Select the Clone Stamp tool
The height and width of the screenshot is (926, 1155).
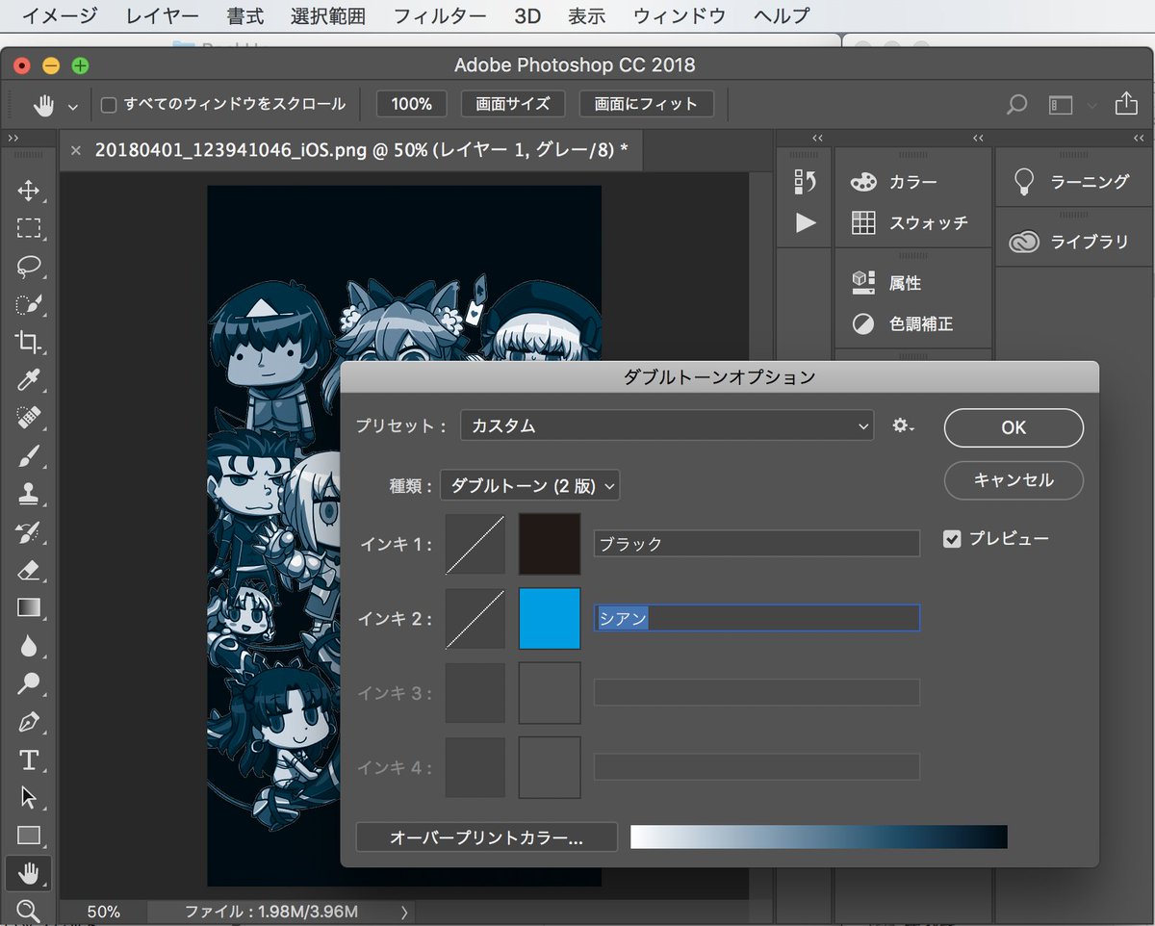(28, 494)
